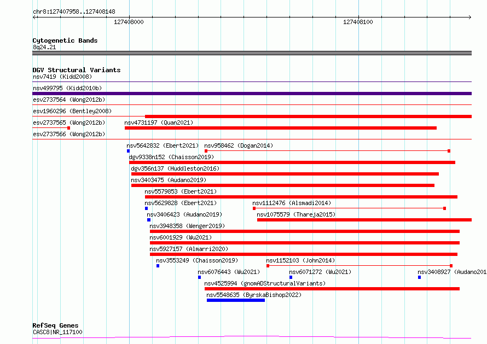Click nsv5927157 (Almarri2020) label
Viewport: 487px width, 344px height.
189,249
